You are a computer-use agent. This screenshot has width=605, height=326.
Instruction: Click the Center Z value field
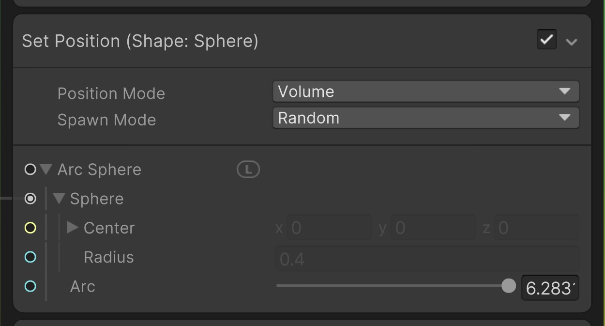(x=536, y=228)
